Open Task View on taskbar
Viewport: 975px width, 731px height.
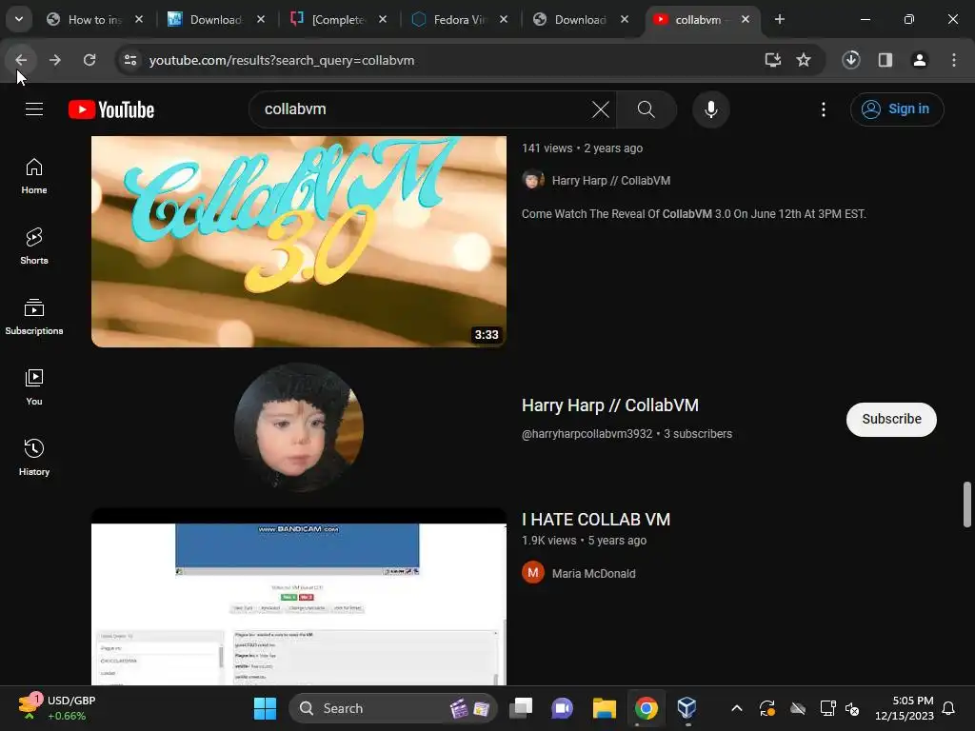pyautogui.click(x=521, y=708)
